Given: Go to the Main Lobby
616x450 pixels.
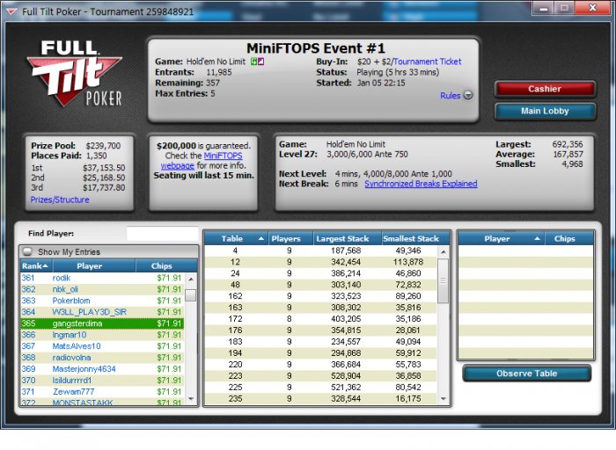Looking at the screenshot, I should 545,111.
